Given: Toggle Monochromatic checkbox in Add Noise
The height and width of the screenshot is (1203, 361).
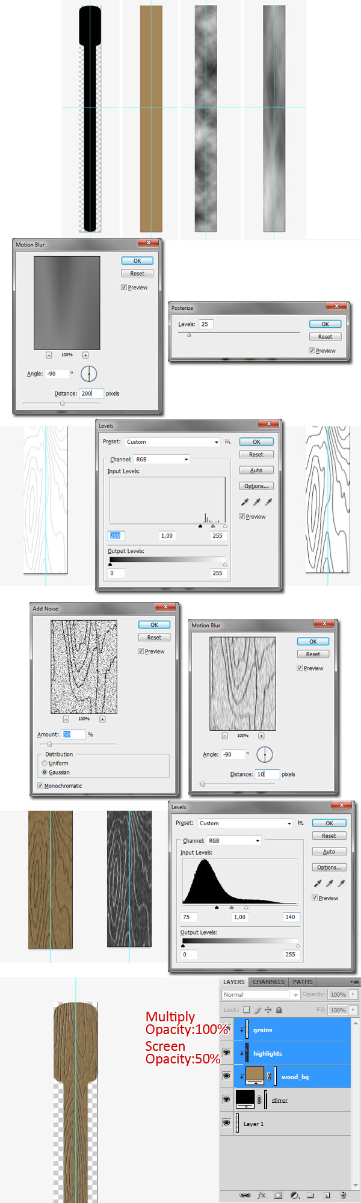Looking at the screenshot, I should pos(40,786).
